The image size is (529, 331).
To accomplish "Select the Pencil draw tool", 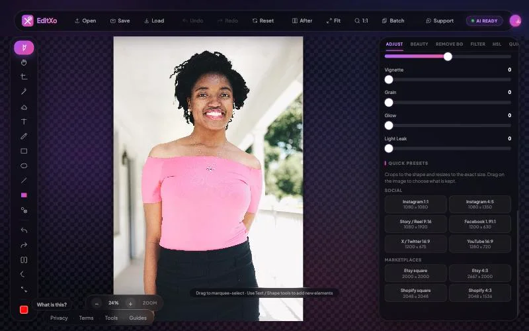I will 24,136.
